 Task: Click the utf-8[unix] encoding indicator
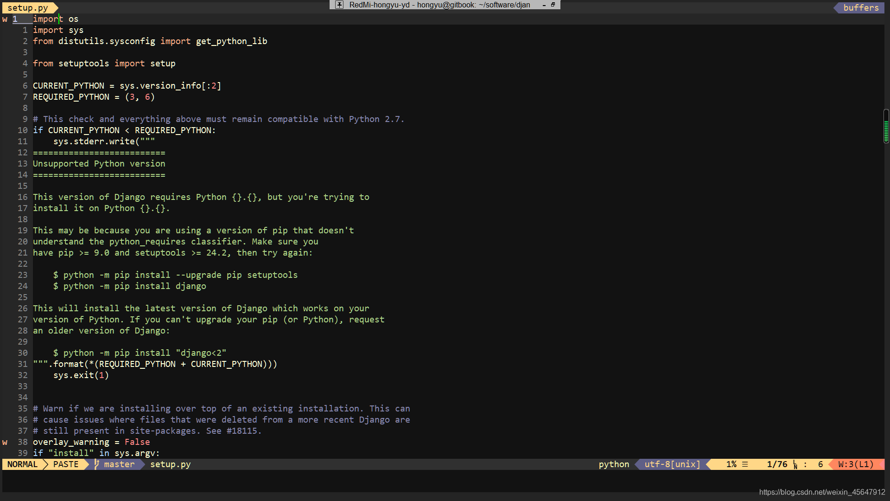click(672, 464)
